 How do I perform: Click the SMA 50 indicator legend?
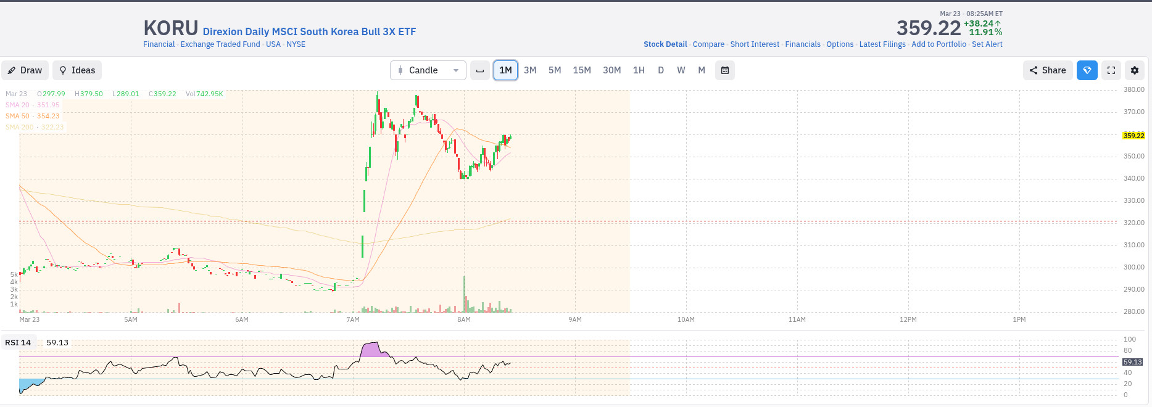pos(32,116)
